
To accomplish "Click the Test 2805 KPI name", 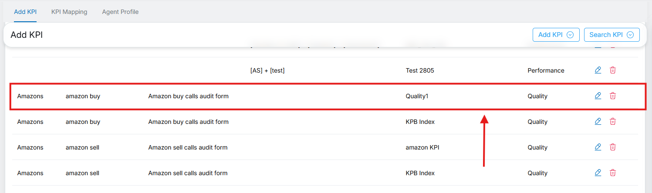I will 420,70.
